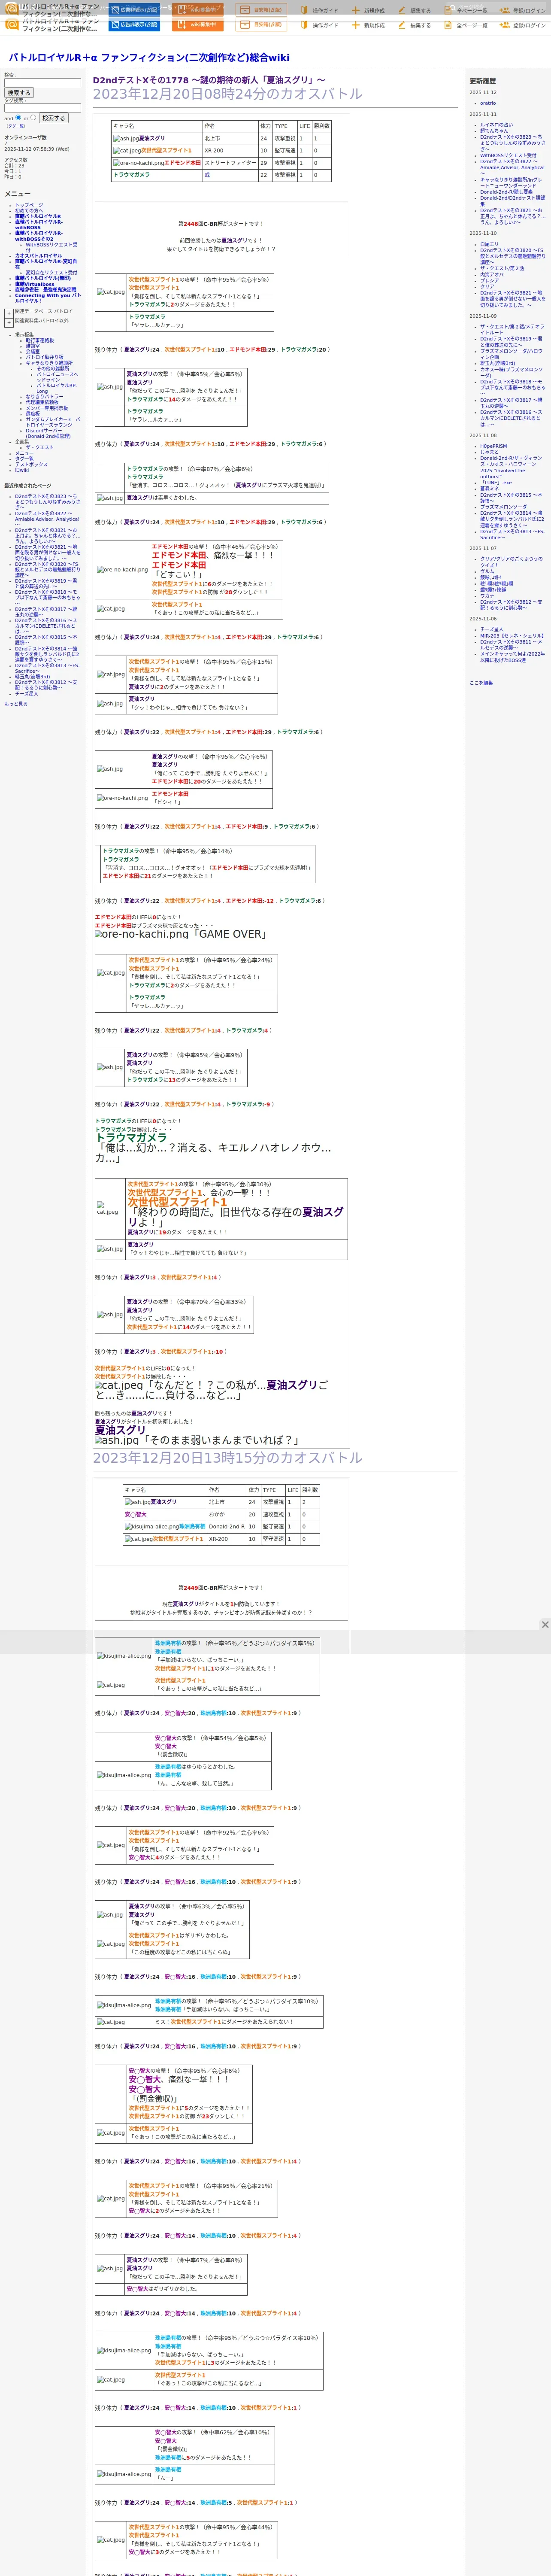The image size is (551, 2576).
Task: Open 会議室 link in left menu
Action: [33, 351]
